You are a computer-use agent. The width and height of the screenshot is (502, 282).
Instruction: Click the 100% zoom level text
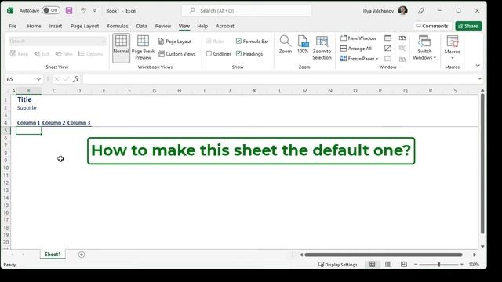pyautogui.click(x=474, y=265)
